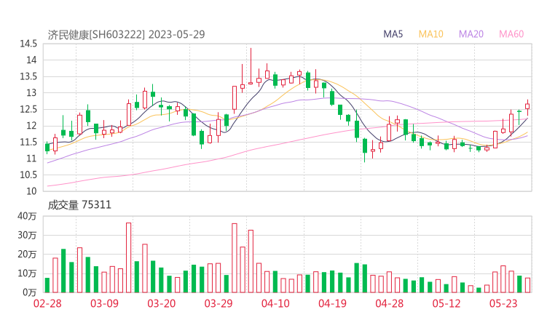
Task: Click the last candlestick on the chart
Action: (x=527, y=106)
